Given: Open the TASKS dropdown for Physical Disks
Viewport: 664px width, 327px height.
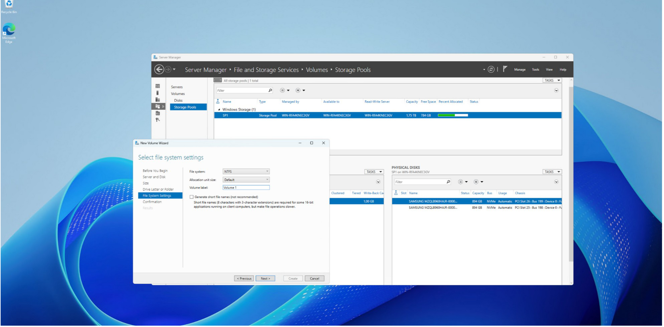Looking at the screenshot, I should click(552, 172).
